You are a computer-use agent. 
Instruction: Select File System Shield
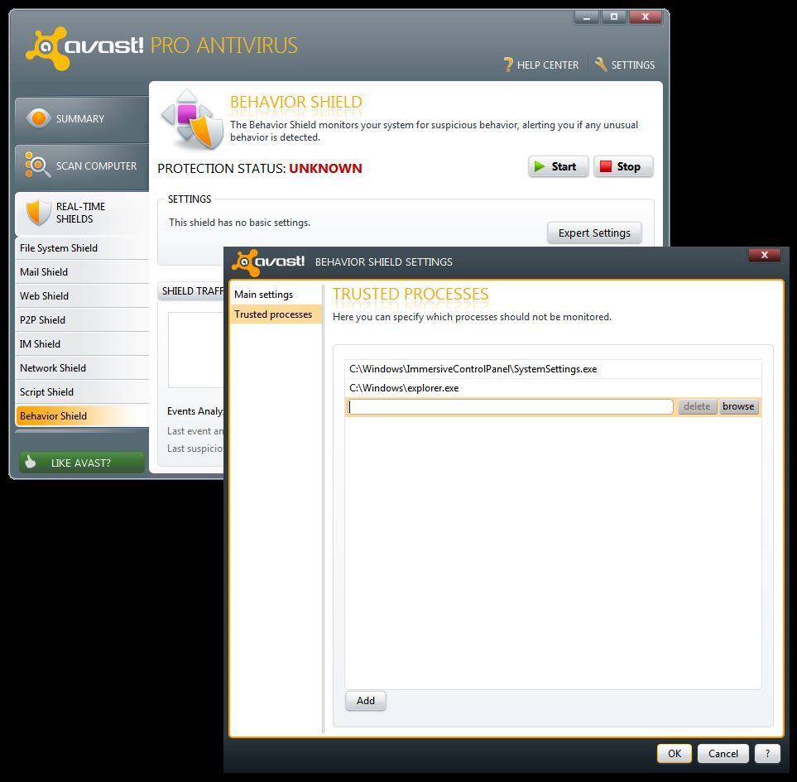point(82,248)
